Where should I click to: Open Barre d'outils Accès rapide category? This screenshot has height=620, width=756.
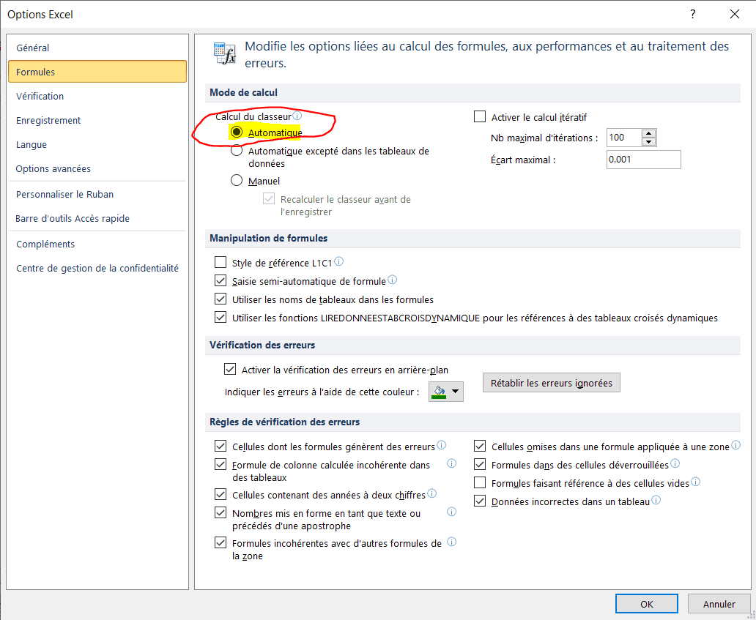point(97,218)
